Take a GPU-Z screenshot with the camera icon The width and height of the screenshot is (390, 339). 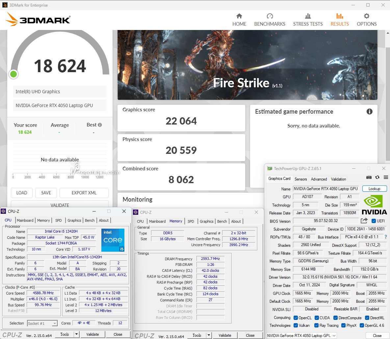click(x=369, y=177)
